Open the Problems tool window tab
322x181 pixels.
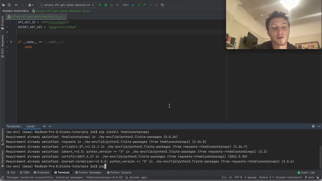[x=41, y=172]
